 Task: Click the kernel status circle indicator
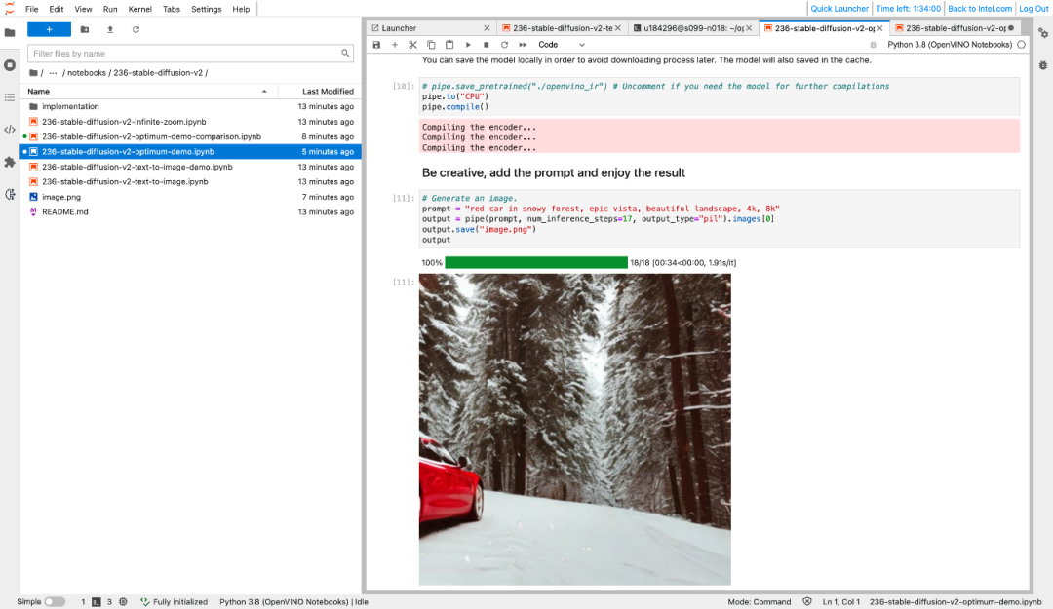pos(1022,45)
